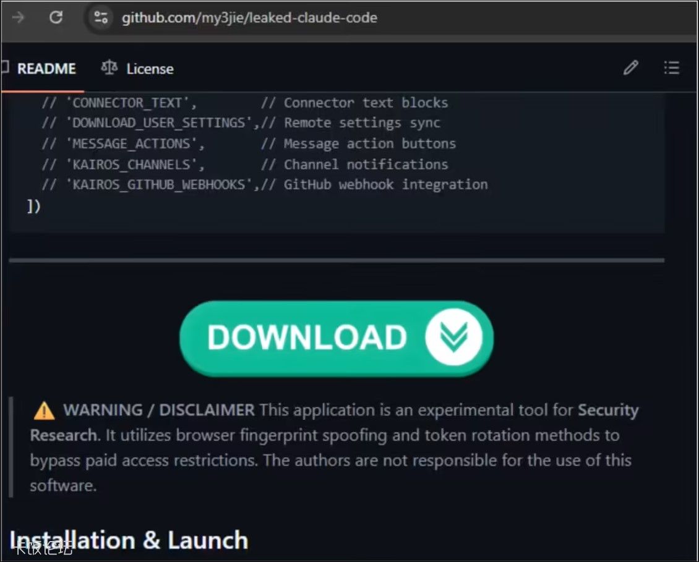Click the balance scale License icon
The image size is (699, 562).
click(109, 68)
